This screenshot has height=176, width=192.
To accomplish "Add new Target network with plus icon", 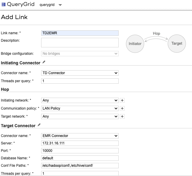I will click(x=122, y=116).
